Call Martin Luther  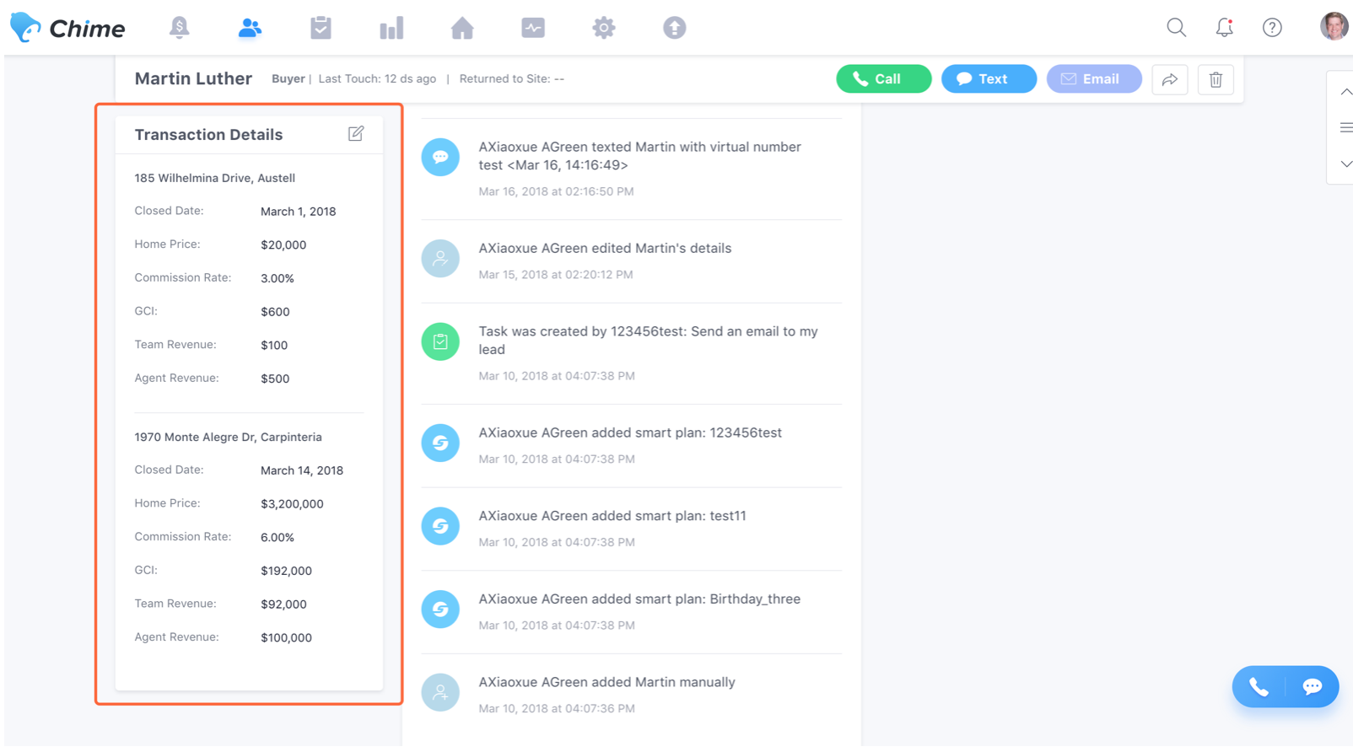pyautogui.click(x=884, y=79)
